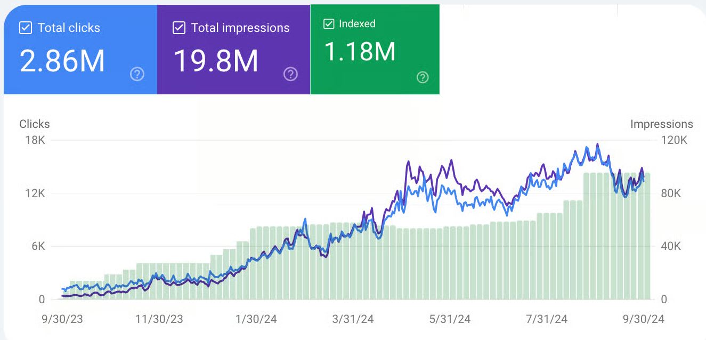Click the 1.18M indexed value

[359, 52]
